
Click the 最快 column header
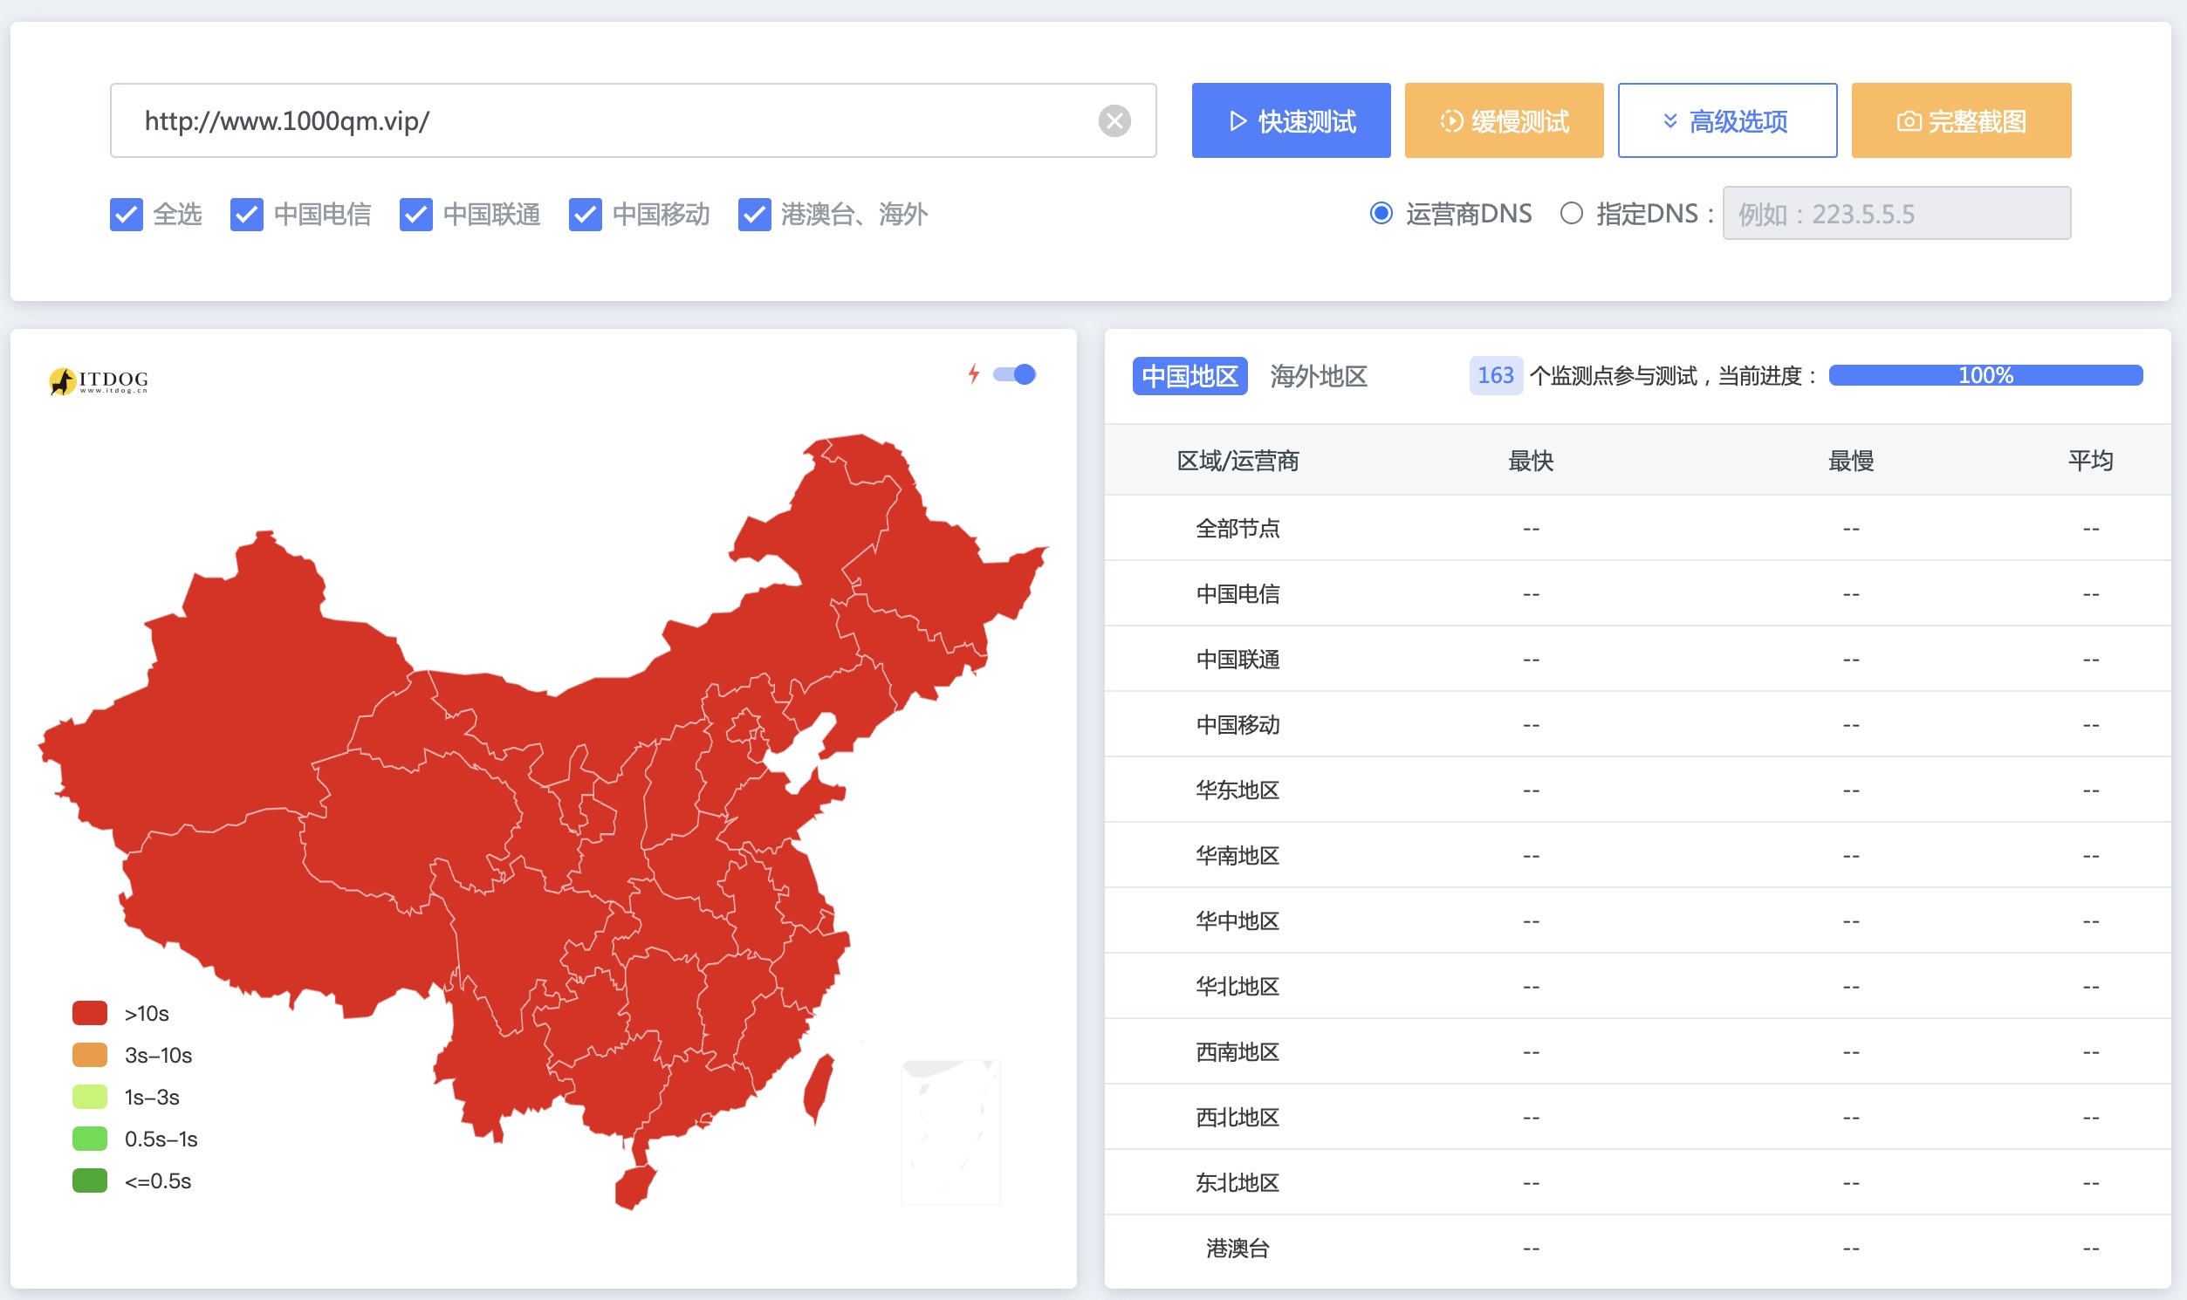click(1530, 461)
